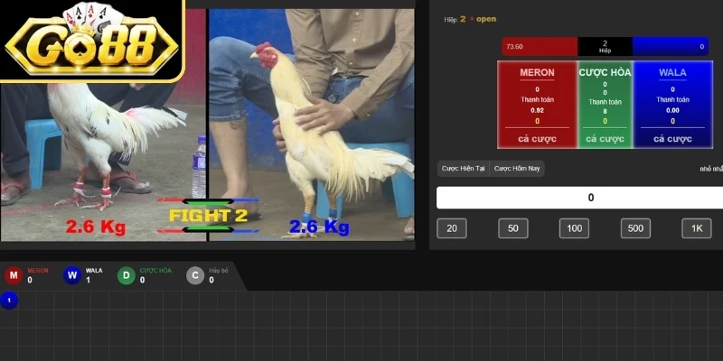Click the green D Cược Hòa circle icon
This screenshot has height=361, width=723.
(127, 275)
